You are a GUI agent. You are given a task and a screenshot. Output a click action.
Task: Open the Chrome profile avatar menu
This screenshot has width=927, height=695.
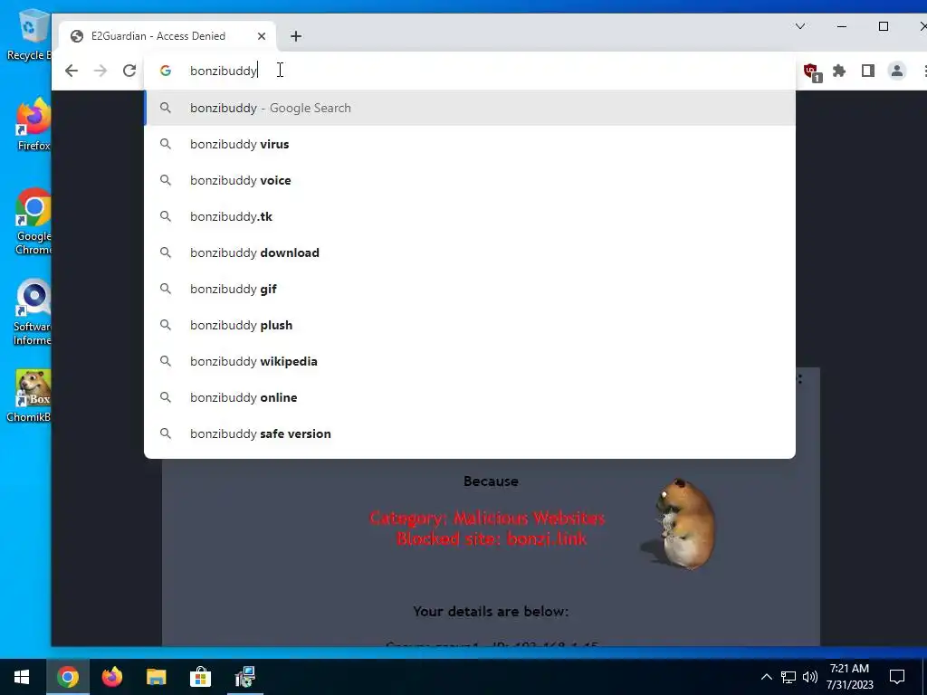click(x=897, y=71)
